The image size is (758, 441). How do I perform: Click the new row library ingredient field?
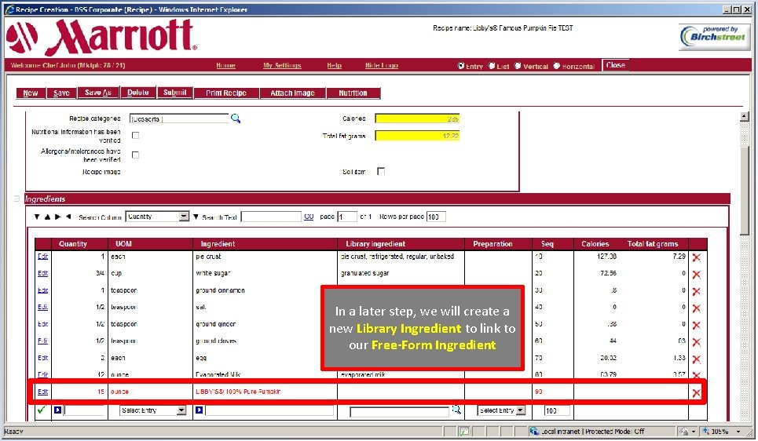click(399, 412)
